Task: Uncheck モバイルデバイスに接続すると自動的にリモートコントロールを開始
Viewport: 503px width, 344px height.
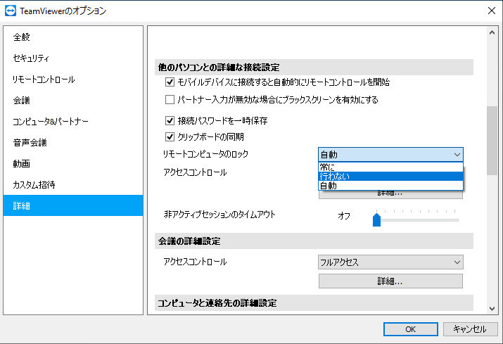Action: pyautogui.click(x=170, y=82)
